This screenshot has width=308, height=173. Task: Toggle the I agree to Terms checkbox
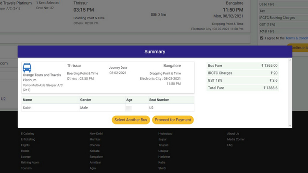[262, 38]
